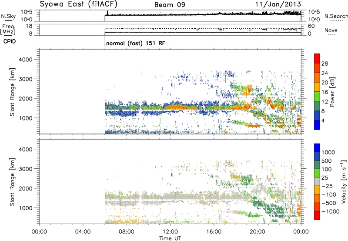
Task: Click the 'Velocity [m s-1]' colorbar label
Action: [x=344, y=181]
